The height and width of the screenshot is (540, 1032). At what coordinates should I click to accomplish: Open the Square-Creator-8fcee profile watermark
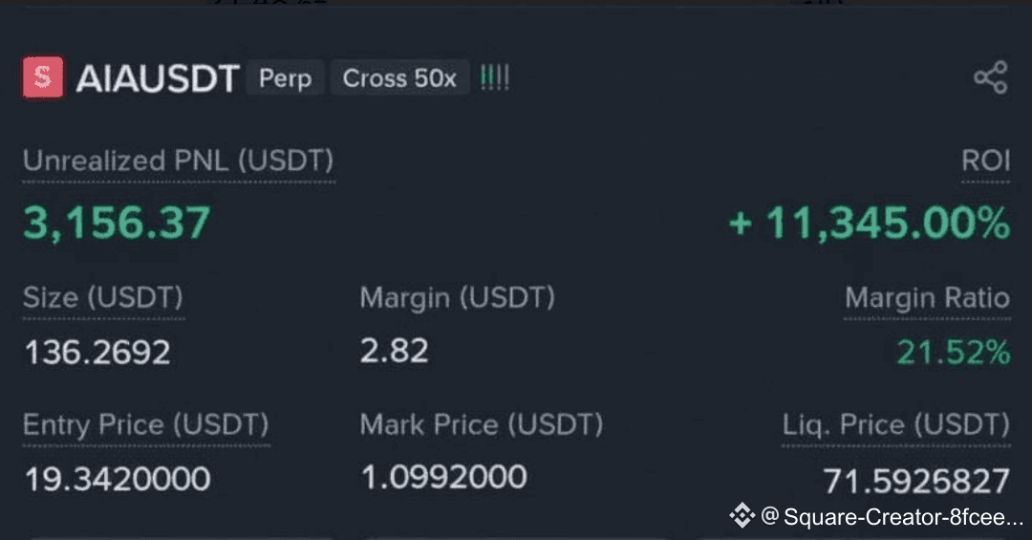pyautogui.click(x=892, y=516)
